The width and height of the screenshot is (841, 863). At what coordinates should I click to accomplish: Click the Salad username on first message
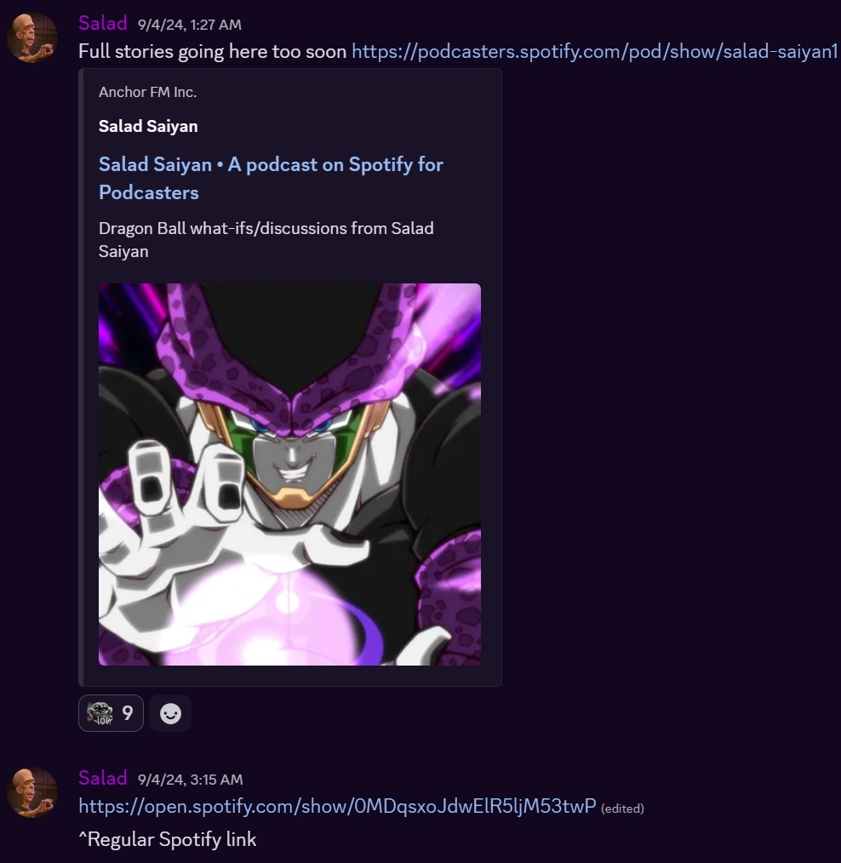coord(103,23)
